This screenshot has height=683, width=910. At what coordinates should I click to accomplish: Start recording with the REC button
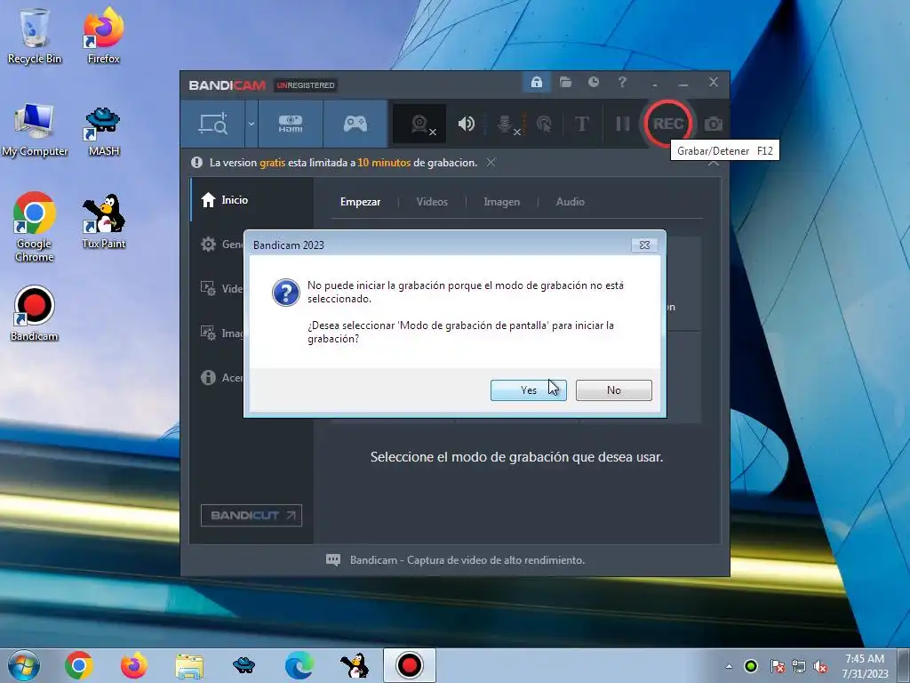[x=667, y=124]
